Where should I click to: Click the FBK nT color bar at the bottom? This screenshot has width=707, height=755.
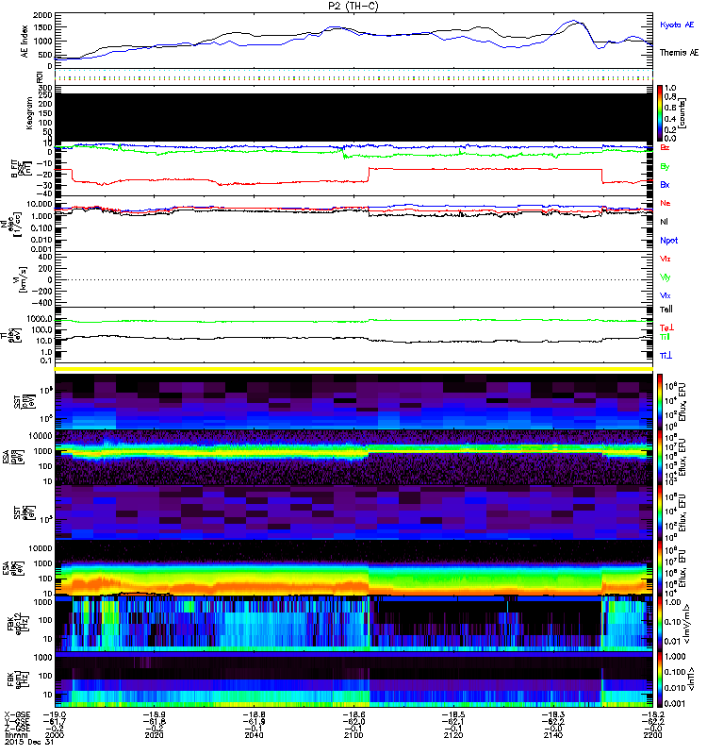(x=660, y=679)
